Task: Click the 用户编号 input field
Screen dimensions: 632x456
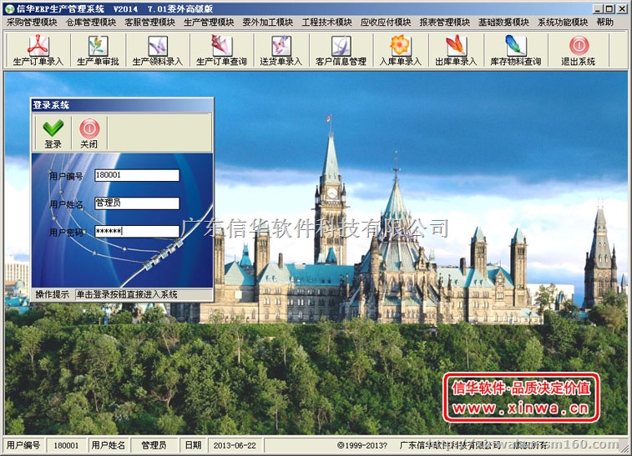Action: click(137, 175)
